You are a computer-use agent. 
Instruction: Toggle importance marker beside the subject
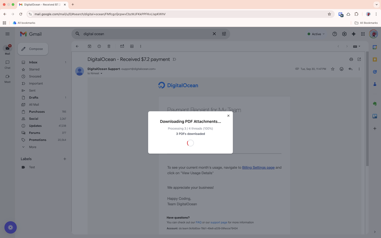[174, 59]
